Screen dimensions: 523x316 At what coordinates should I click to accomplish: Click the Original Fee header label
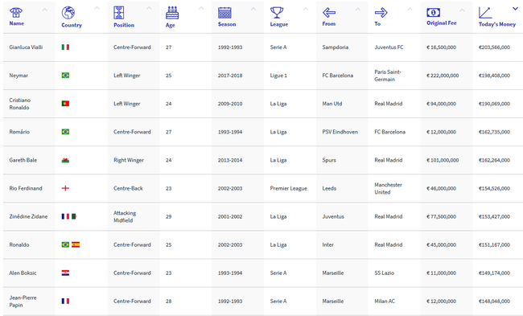click(442, 23)
